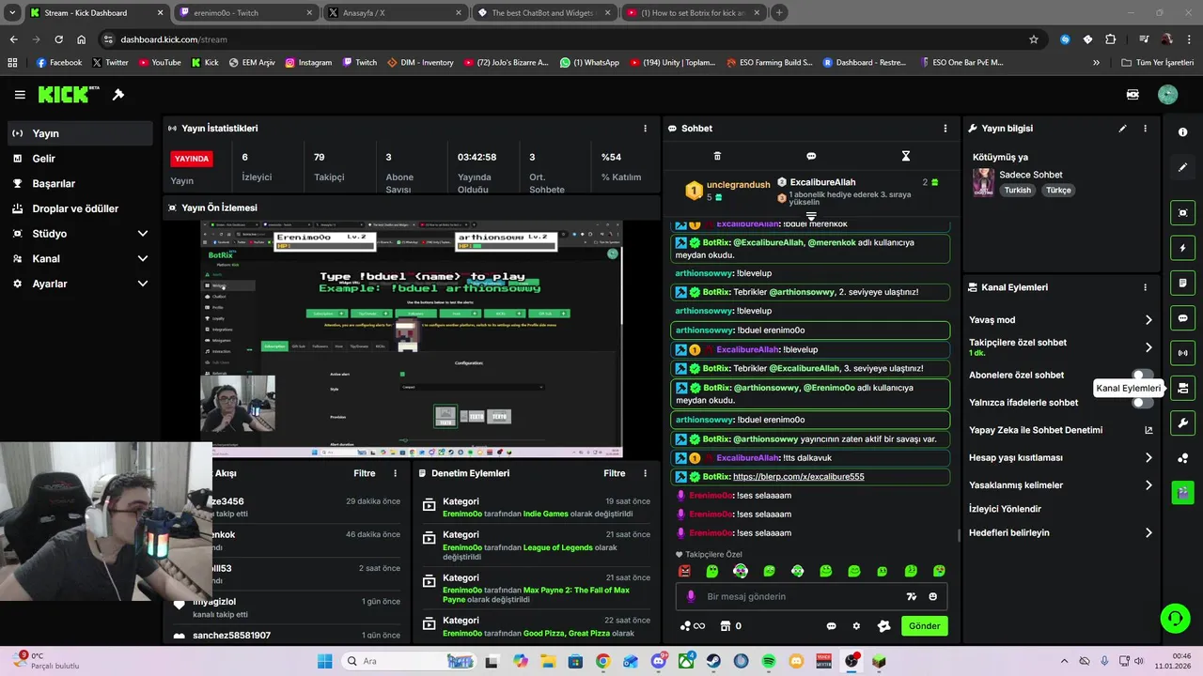1203x676 pixels.
Task: Open the Yayın İstatistikleri three-dot menu
Action: tap(645, 128)
